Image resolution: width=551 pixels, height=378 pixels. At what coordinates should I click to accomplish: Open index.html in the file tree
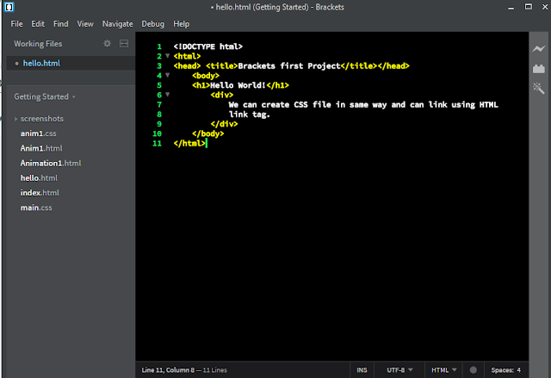point(40,193)
